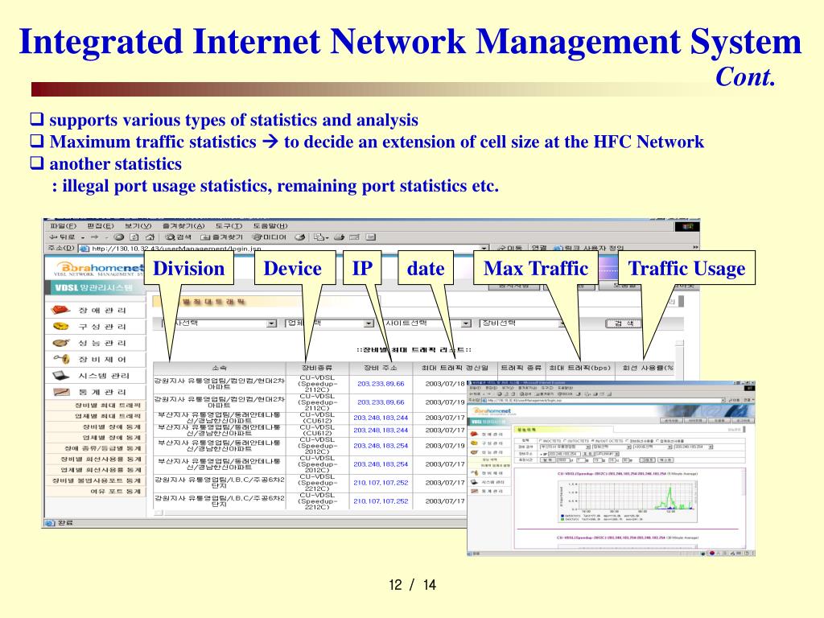Select the OUT OCTETS radio button in the popup
The width and height of the screenshot is (824, 618).
tap(565, 441)
